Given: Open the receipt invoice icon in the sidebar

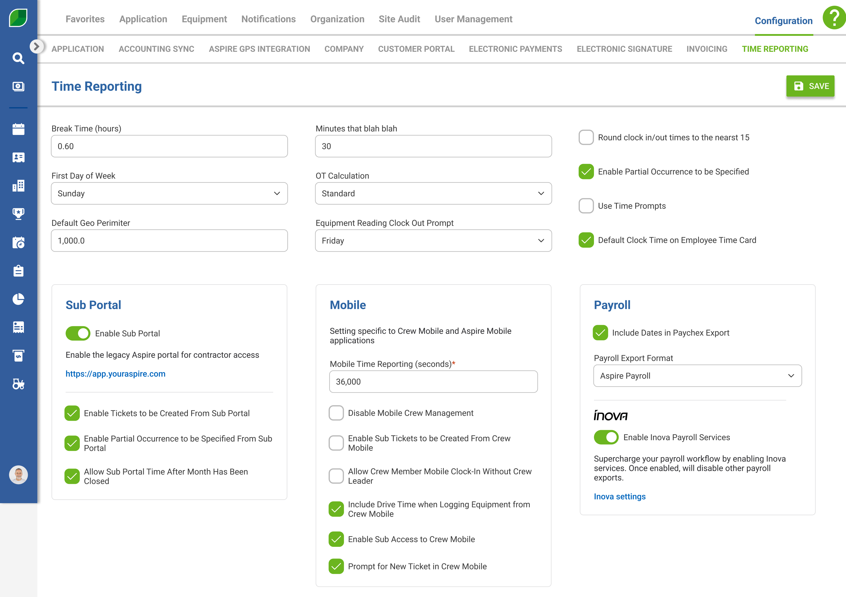Looking at the screenshot, I should point(18,327).
